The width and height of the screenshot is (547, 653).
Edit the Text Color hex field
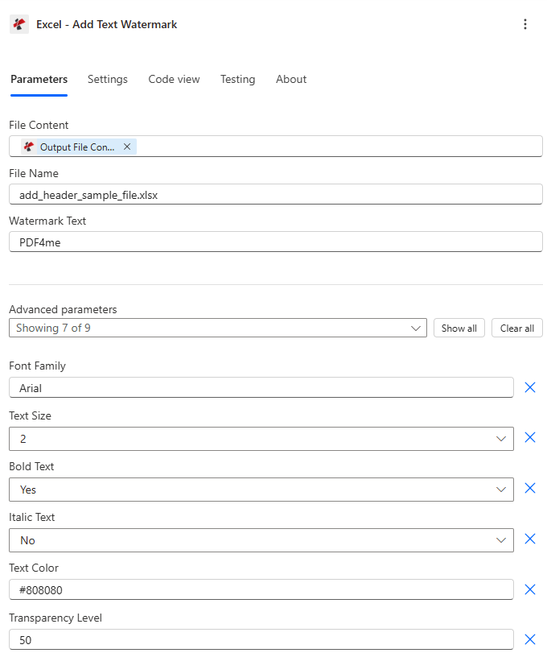[x=261, y=589]
